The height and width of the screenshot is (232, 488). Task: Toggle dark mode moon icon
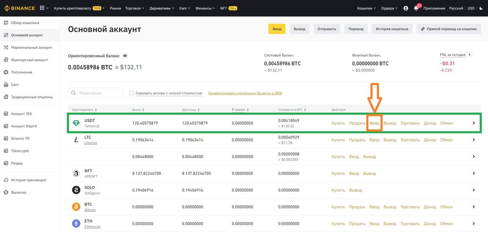pos(481,8)
